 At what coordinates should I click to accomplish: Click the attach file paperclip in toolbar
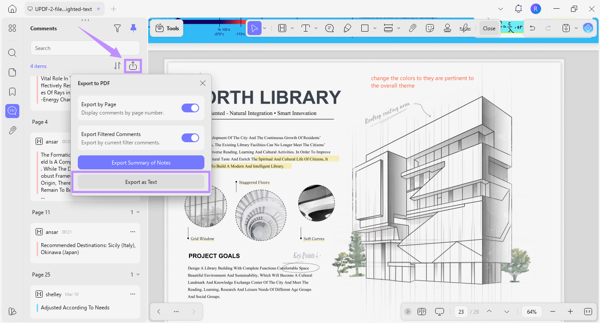[412, 28]
